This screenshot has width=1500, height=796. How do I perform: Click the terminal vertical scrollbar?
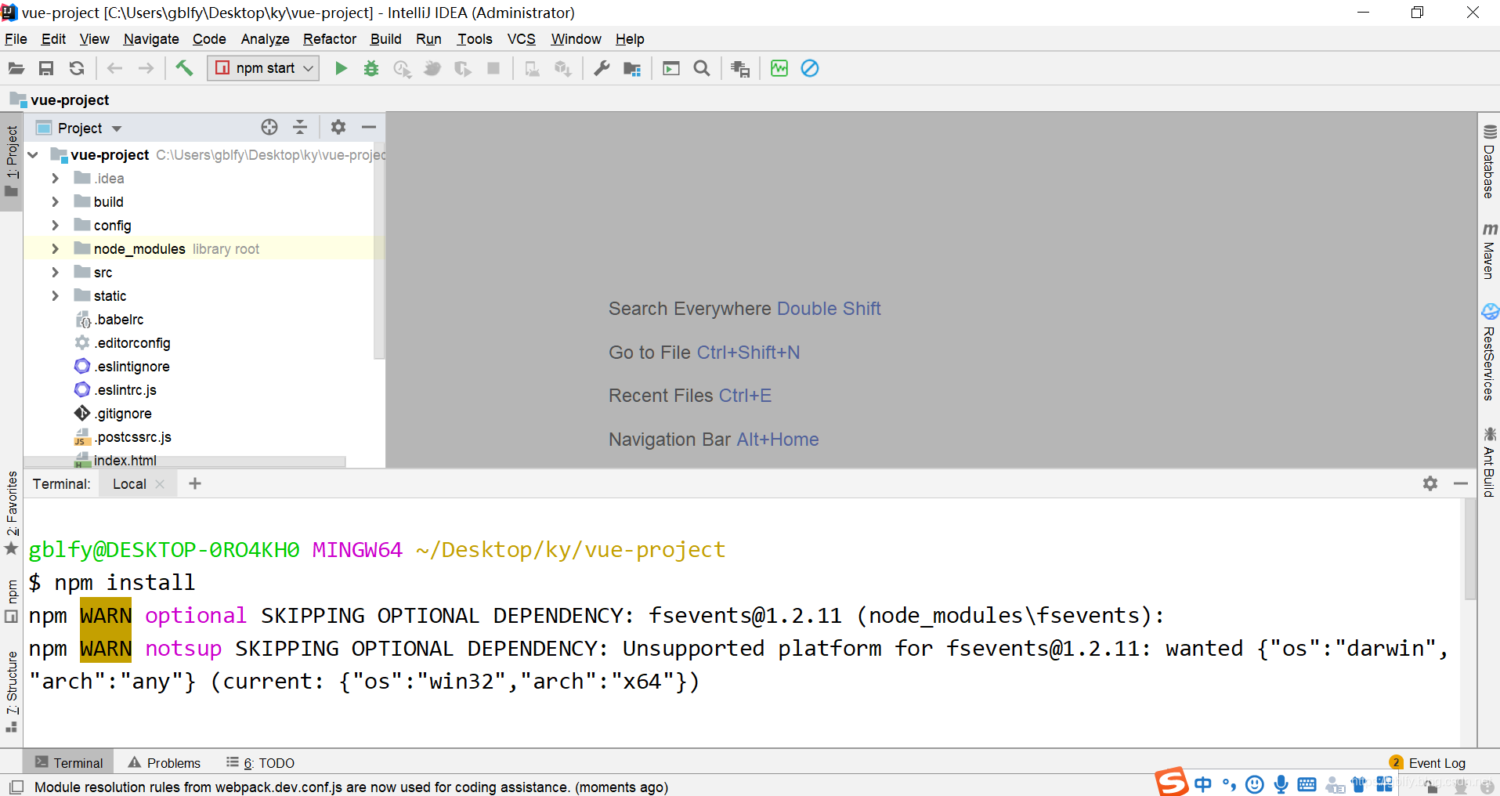[1469, 548]
